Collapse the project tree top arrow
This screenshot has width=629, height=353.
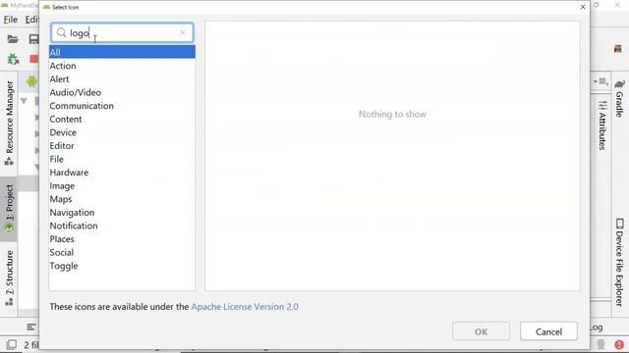point(24,101)
